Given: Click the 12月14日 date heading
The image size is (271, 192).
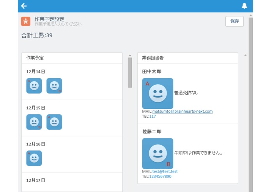Looking at the screenshot, I should click(35, 72).
